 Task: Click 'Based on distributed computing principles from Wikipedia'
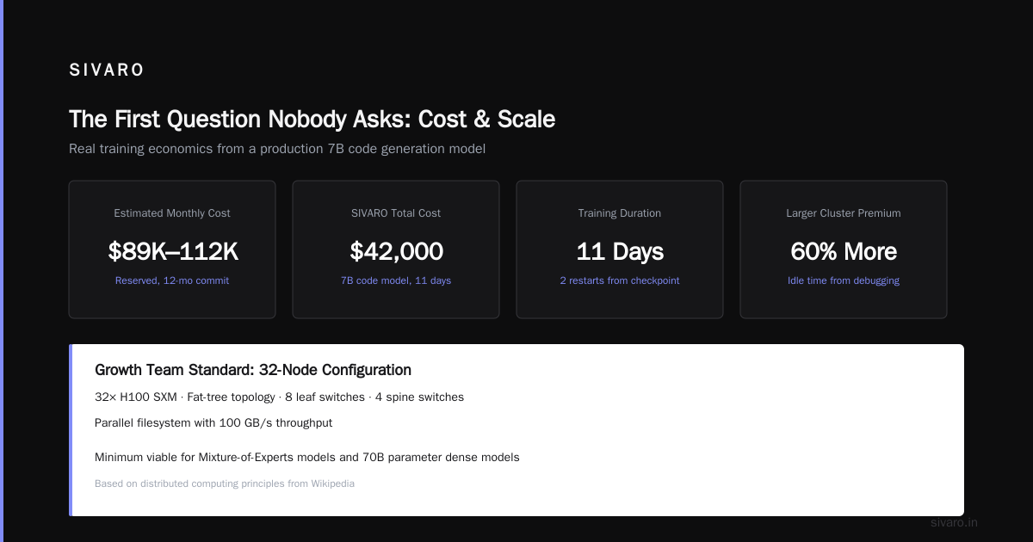[x=225, y=483]
